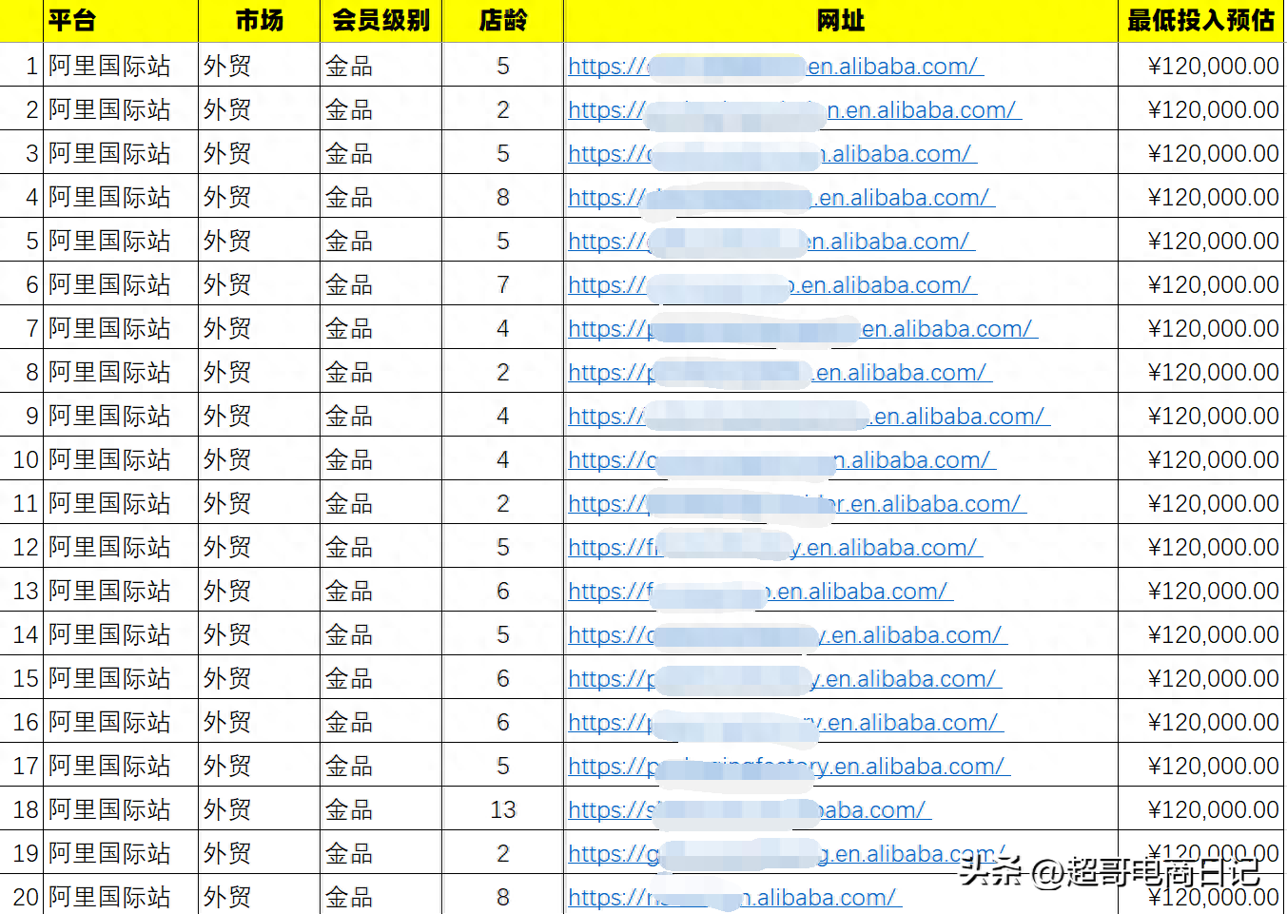1287x914 pixels.
Task: Open the alibaba link in row 9
Action: point(809,416)
